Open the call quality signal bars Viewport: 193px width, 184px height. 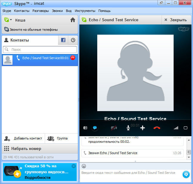[176, 128]
